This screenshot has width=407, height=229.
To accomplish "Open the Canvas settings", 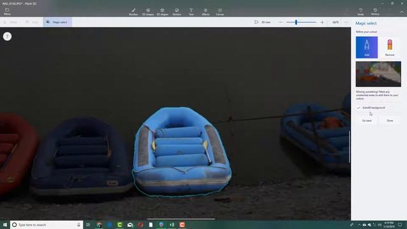I will (220, 11).
